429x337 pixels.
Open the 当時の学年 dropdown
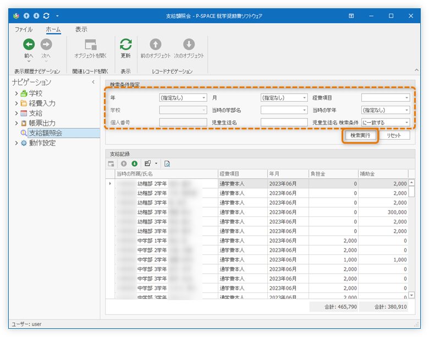[407, 110]
